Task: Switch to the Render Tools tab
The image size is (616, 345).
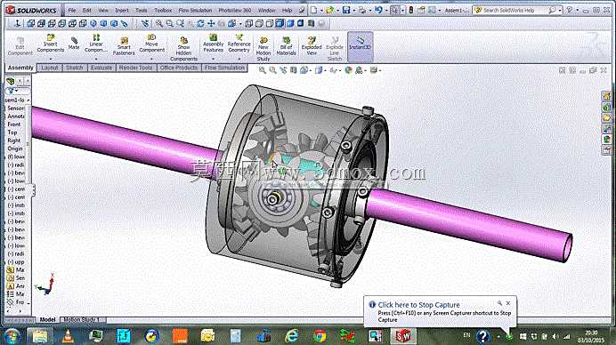Action: 135,68
